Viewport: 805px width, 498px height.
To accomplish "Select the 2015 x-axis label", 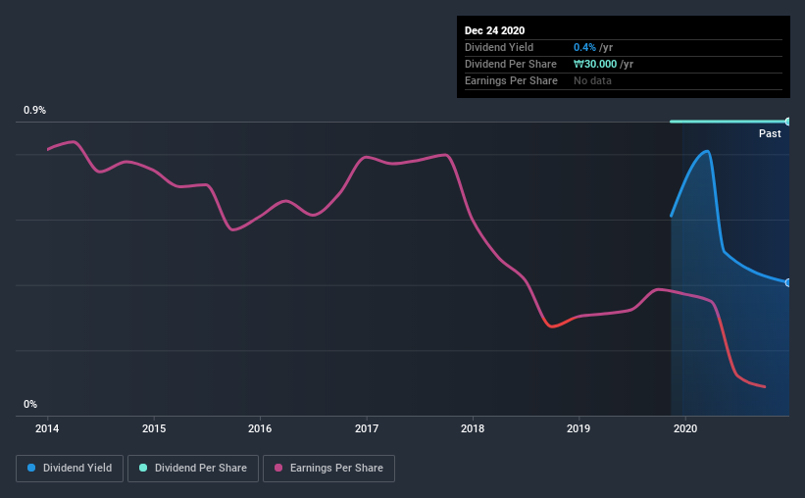I will (x=154, y=428).
